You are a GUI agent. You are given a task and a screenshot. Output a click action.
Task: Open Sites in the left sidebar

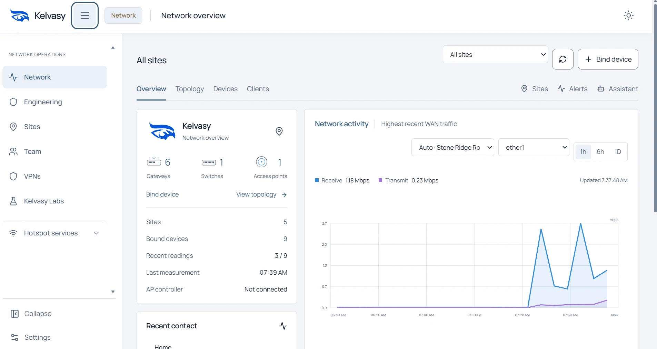coord(55,127)
